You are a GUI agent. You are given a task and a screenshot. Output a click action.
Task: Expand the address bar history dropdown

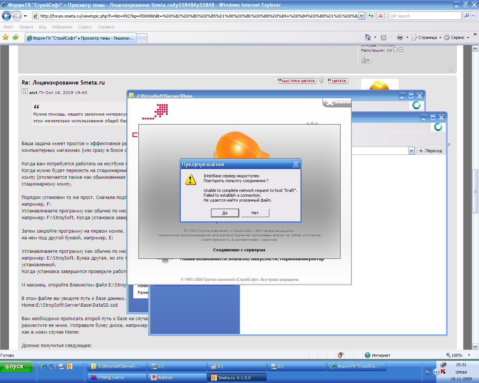click(x=362, y=16)
